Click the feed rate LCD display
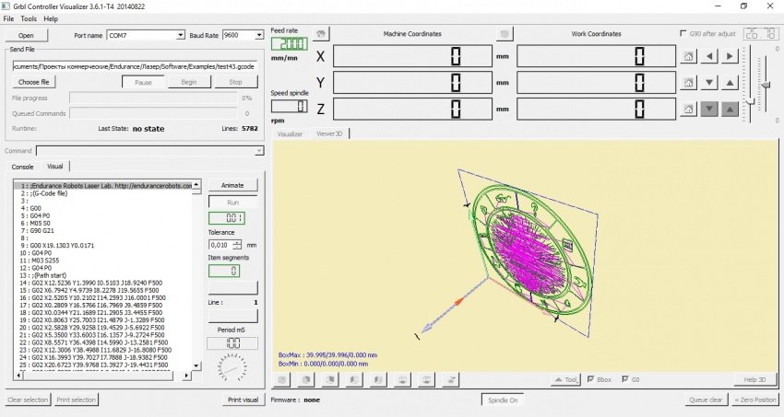This screenshot has height=417, width=784. (x=290, y=44)
